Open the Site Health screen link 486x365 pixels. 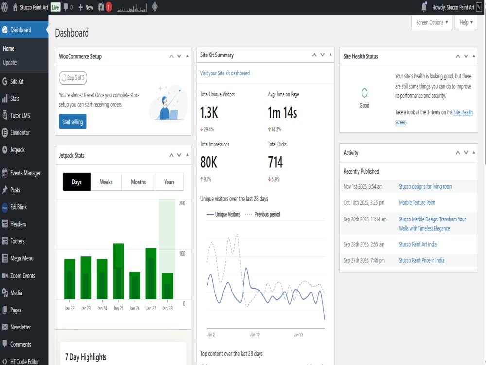pos(434,117)
